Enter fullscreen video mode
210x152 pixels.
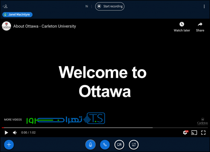point(203,133)
